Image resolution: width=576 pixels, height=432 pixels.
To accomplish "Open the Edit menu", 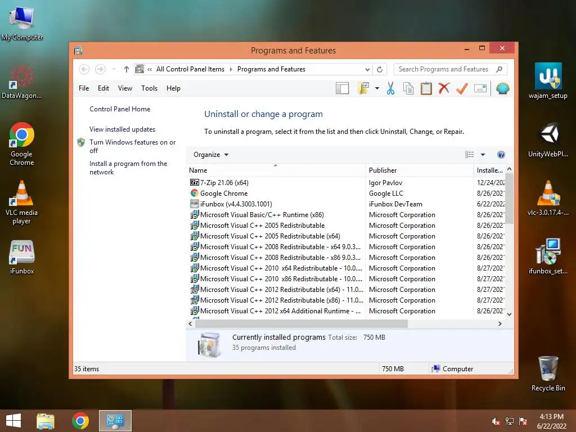I will click(103, 88).
